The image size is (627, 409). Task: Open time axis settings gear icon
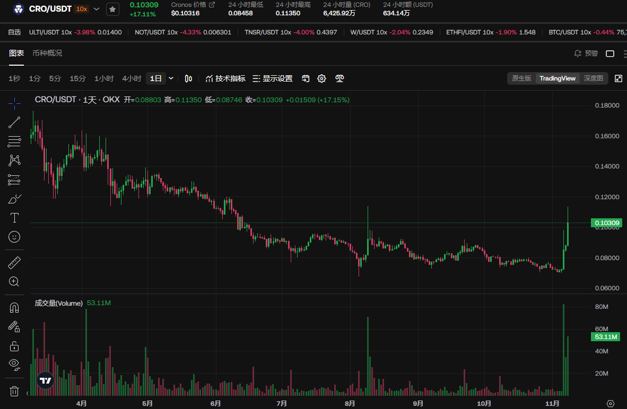(610, 403)
